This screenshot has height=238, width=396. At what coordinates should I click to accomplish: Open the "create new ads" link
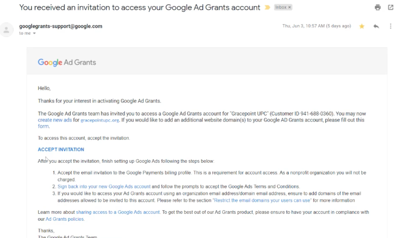(x=55, y=120)
